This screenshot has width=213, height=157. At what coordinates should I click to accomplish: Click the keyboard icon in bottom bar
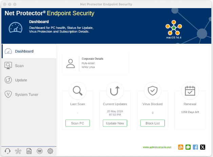pyautogui.click(x=39, y=151)
